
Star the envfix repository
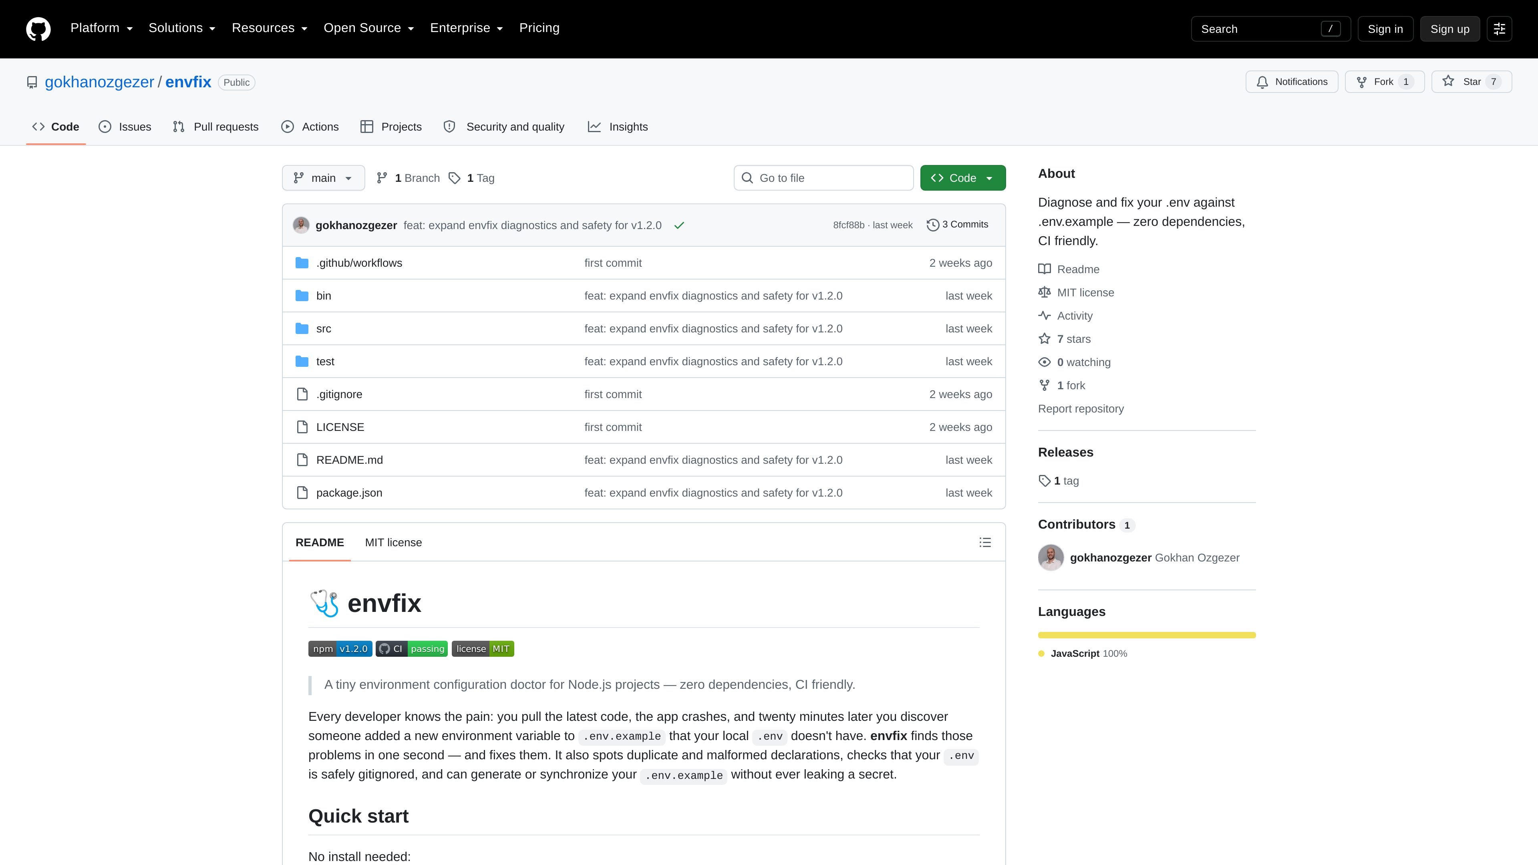pyautogui.click(x=1471, y=82)
